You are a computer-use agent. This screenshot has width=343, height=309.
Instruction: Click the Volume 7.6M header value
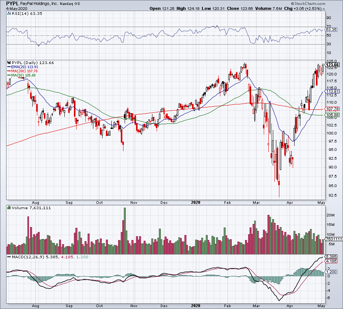pos(268,8)
